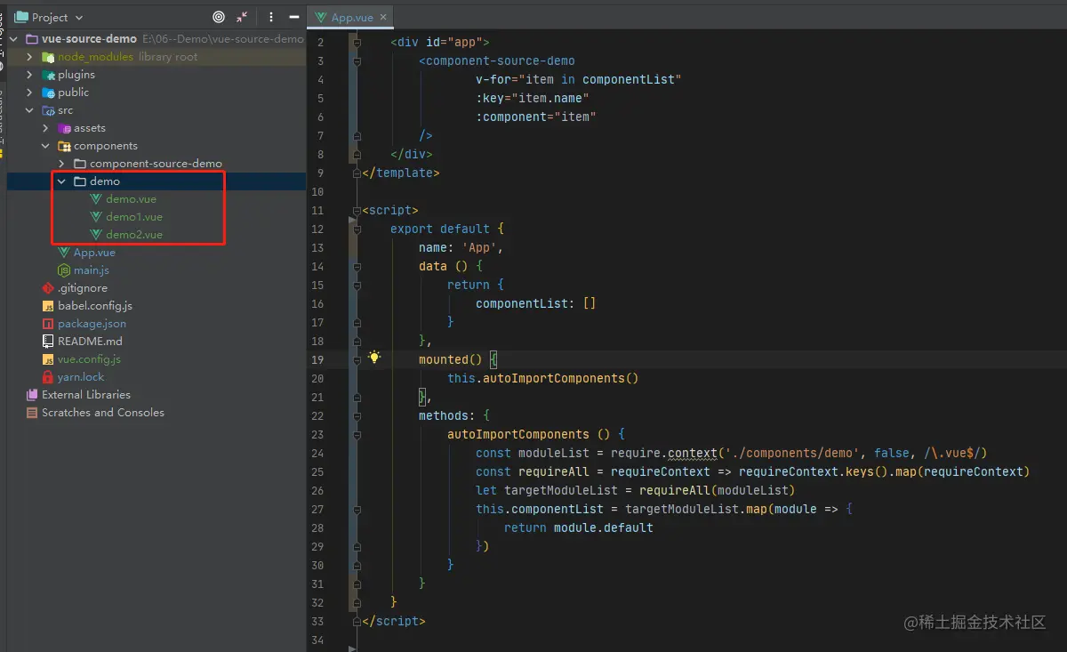Collapse the components folder
Screen dimensions: 1067x652
coord(45,146)
